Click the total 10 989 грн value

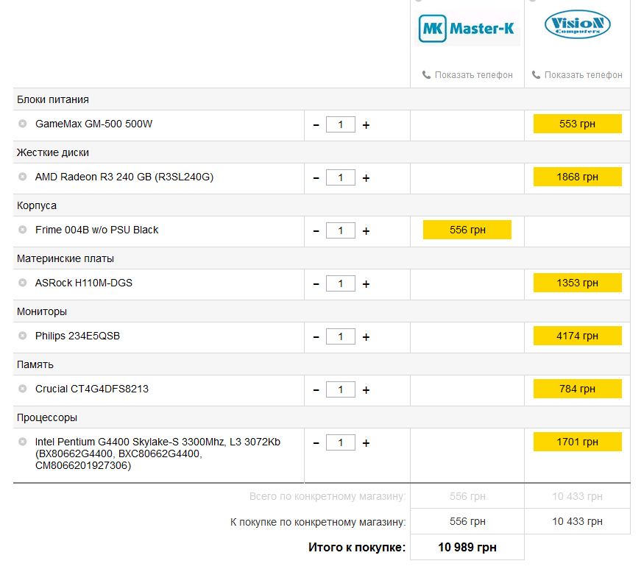(467, 547)
